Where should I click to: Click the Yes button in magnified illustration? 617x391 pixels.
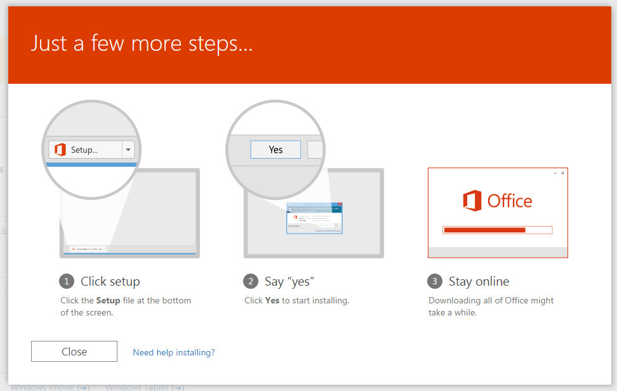275,149
